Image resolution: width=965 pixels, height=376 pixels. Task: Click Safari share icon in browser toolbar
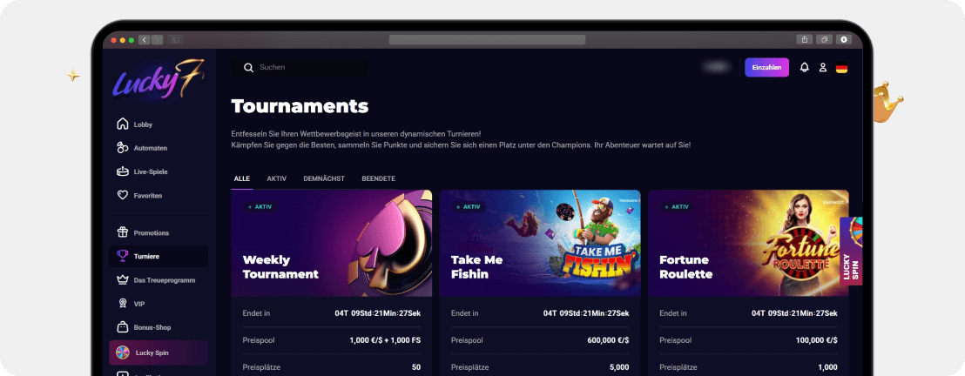click(803, 40)
